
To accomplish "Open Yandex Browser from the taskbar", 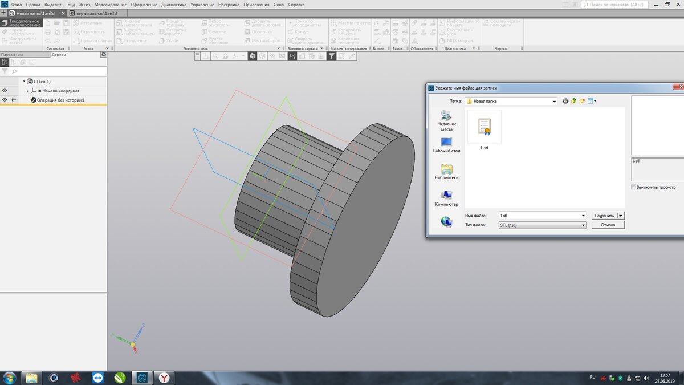I will (x=164, y=378).
